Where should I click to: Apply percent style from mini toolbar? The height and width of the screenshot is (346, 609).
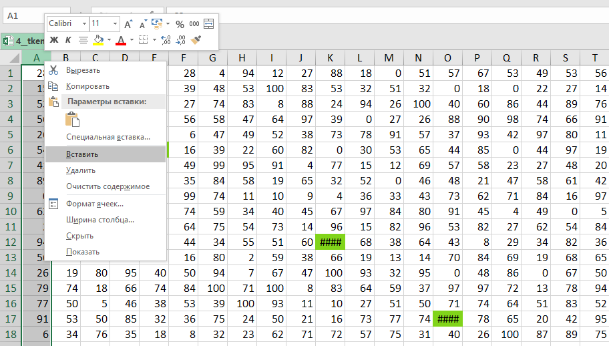(180, 23)
